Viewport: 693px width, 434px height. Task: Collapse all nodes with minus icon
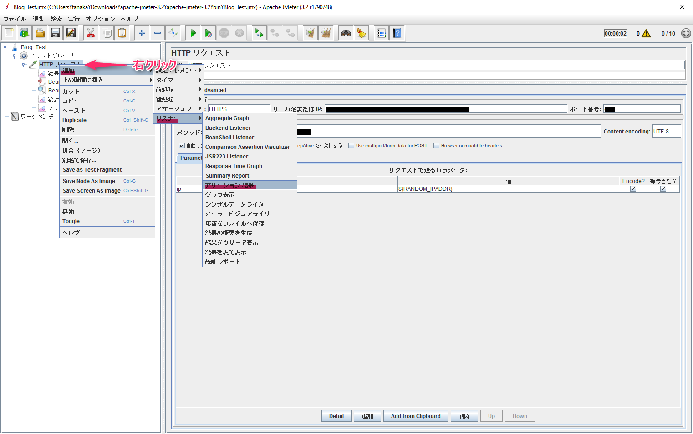click(x=158, y=33)
